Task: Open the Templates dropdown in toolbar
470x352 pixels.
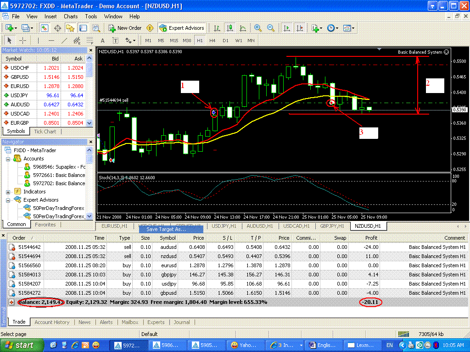Action: pos(349,28)
